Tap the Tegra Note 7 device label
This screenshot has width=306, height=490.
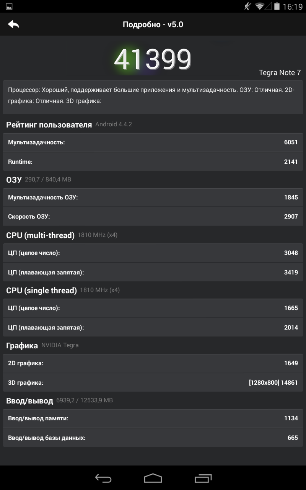pos(280,73)
